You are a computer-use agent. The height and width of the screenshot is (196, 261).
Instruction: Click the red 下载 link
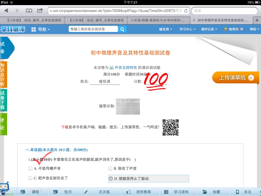[65, 127]
